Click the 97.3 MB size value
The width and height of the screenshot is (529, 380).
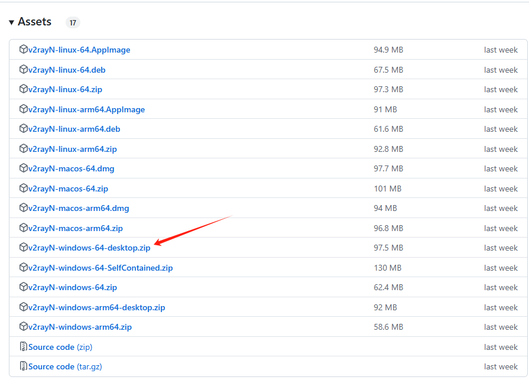coord(388,89)
